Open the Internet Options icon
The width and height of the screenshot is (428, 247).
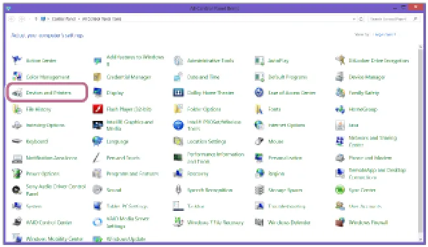click(259, 125)
